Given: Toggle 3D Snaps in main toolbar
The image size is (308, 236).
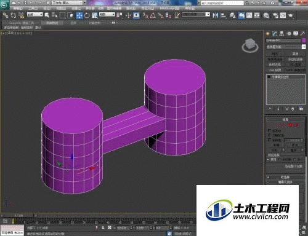Looking at the screenshot, I should (145, 15).
